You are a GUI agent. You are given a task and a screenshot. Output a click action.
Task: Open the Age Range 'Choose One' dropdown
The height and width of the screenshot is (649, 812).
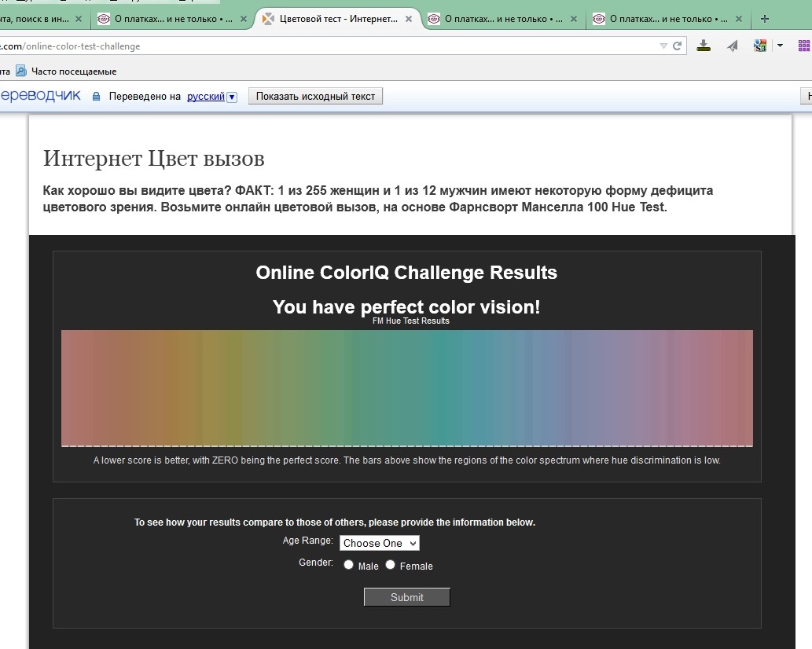click(380, 543)
